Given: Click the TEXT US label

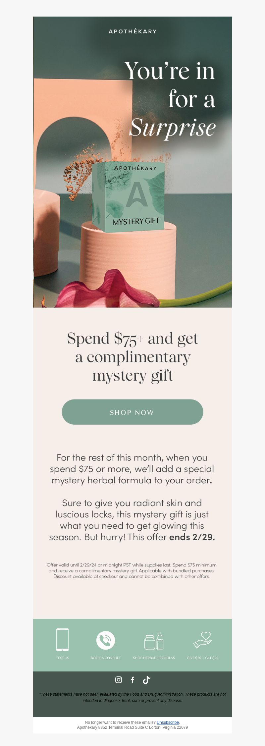Looking at the screenshot, I should tap(62, 658).
